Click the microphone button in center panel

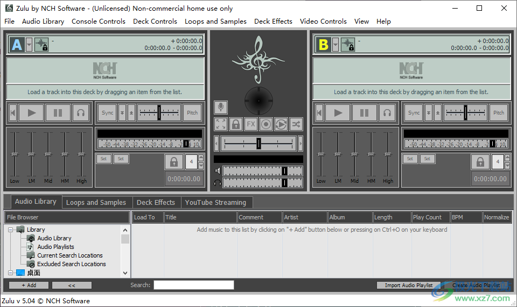coord(221,108)
